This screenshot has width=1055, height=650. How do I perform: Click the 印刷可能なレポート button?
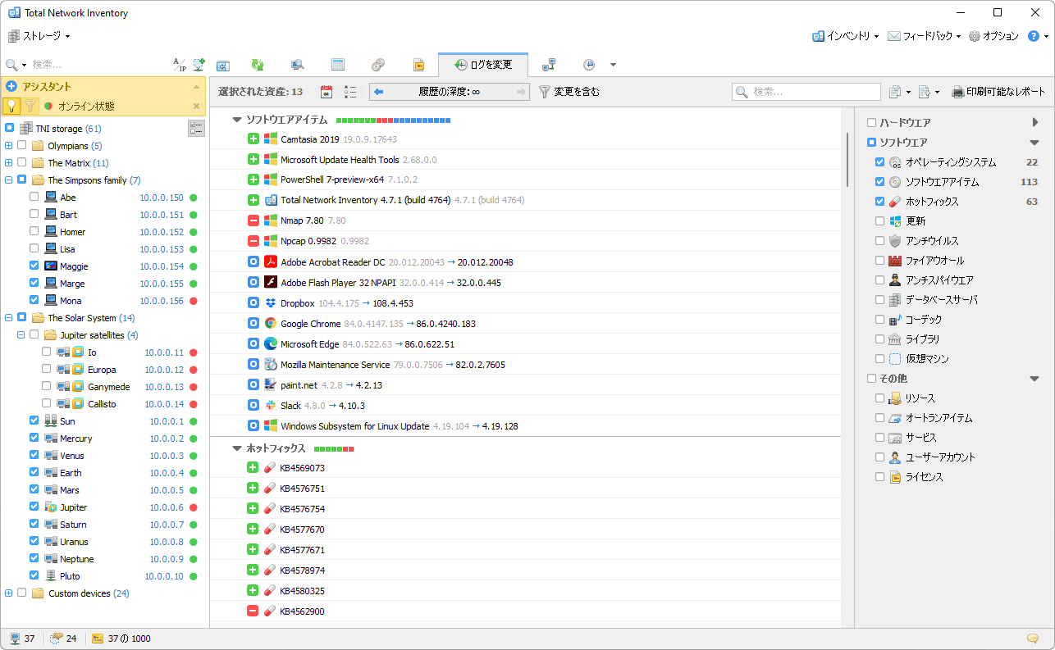click(x=998, y=92)
